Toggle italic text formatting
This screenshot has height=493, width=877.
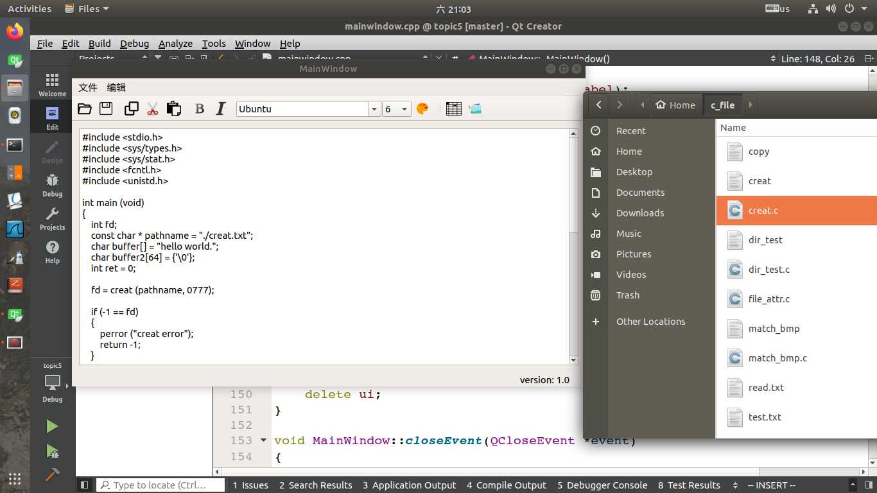(220, 108)
